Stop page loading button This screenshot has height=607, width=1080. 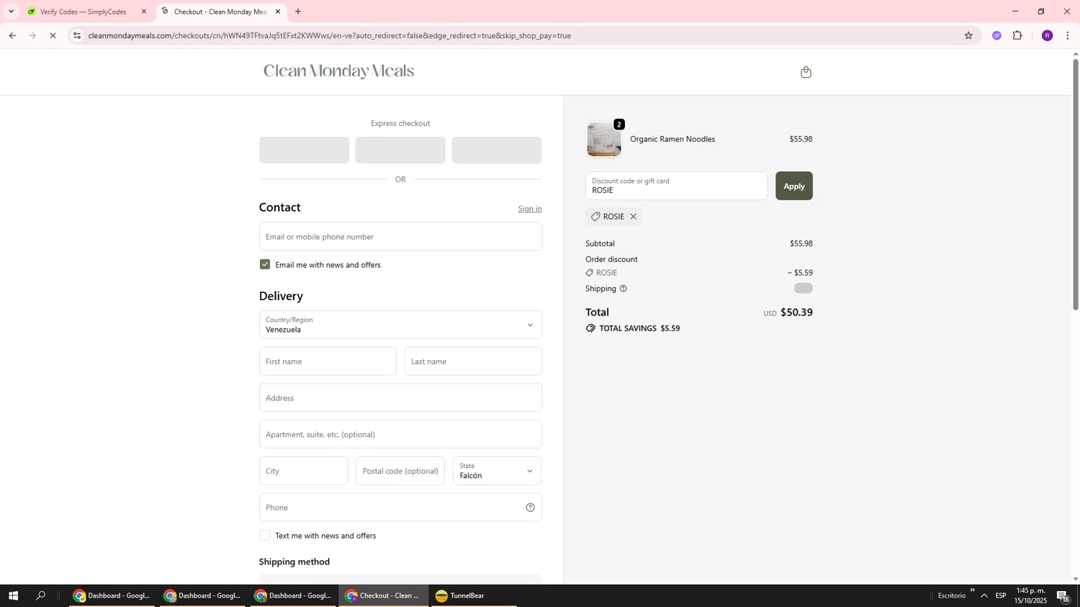tap(53, 35)
